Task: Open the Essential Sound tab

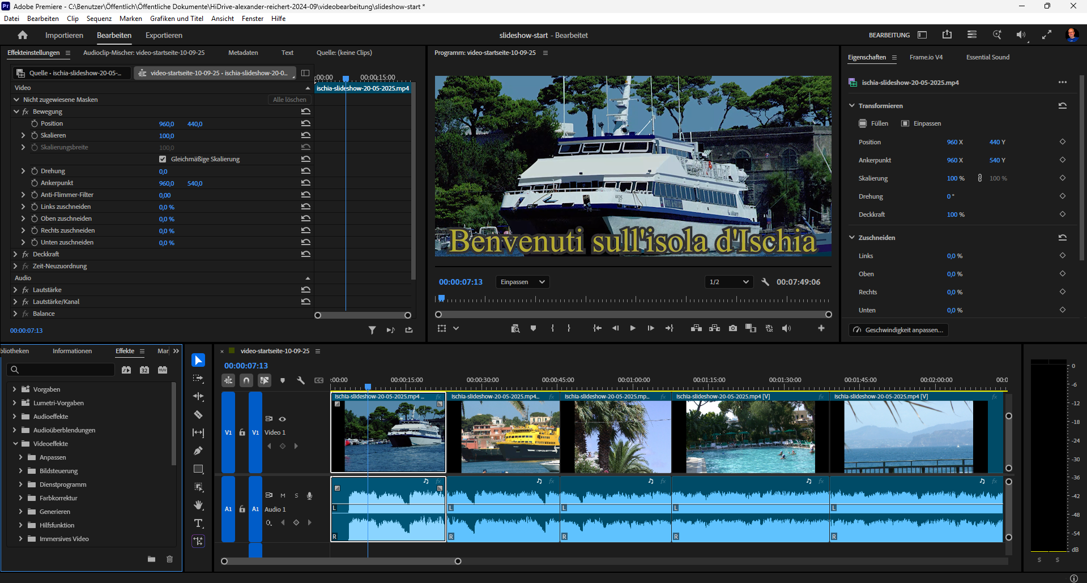Action: pyautogui.click(x=988, y=57)
